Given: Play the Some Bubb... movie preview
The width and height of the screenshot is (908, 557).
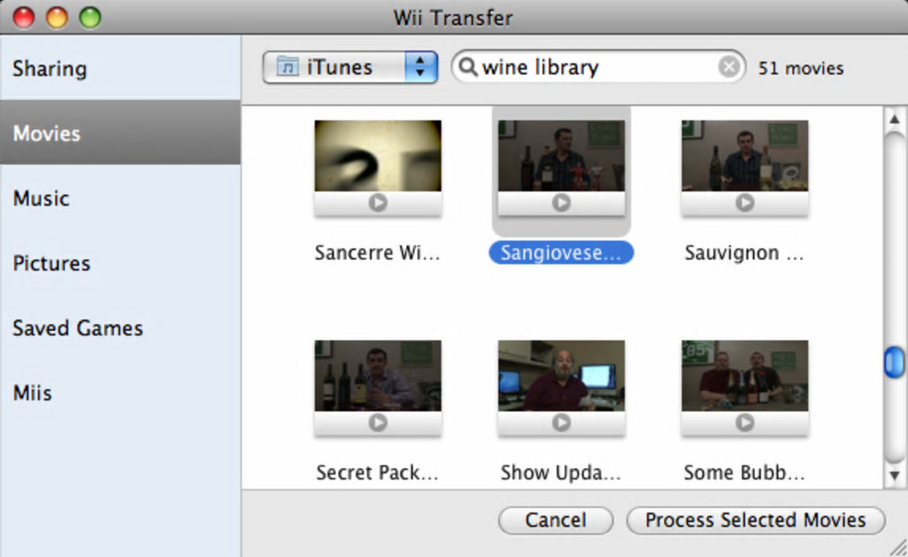Looking at the screenshot, I should click(x=745, y=423).
